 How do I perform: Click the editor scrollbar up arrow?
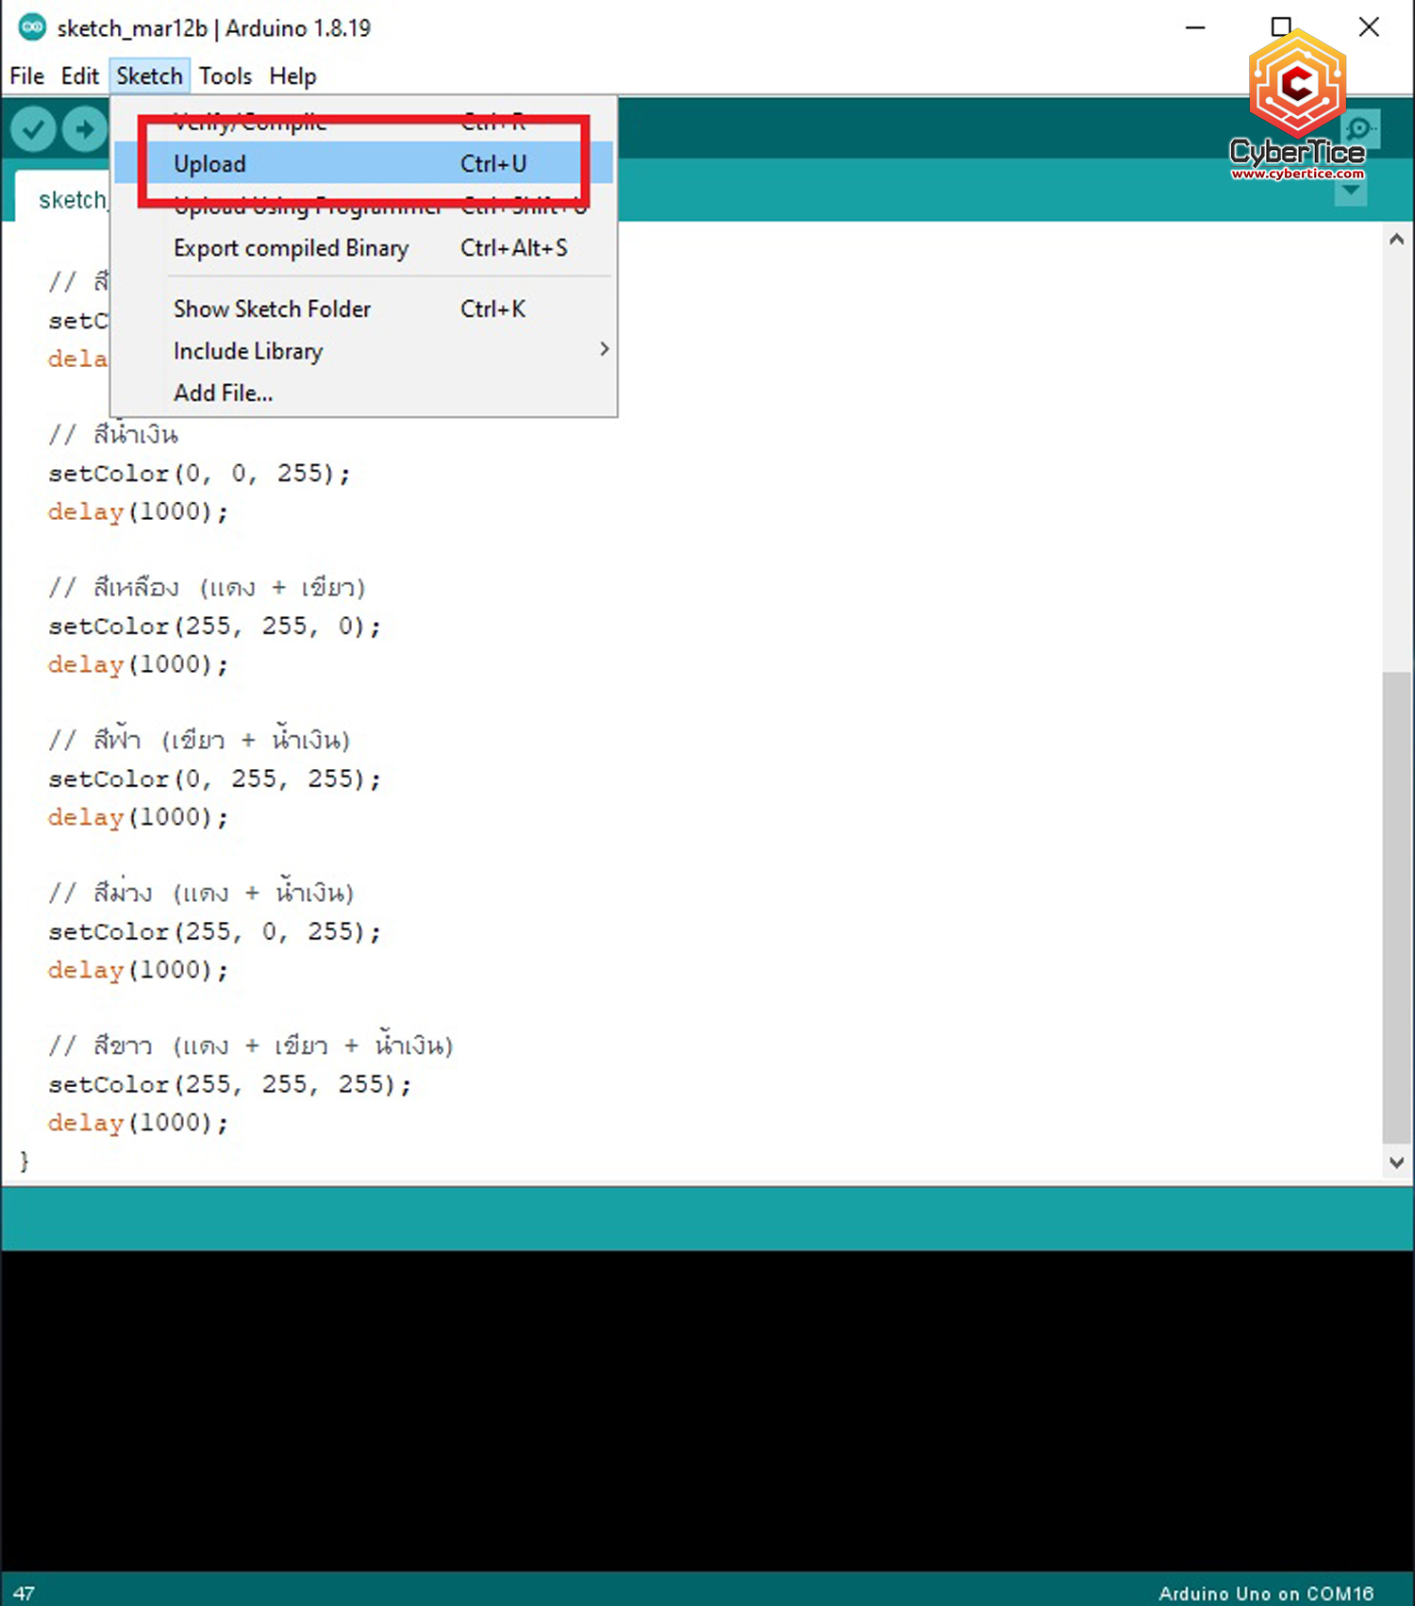pos(1397,240)
